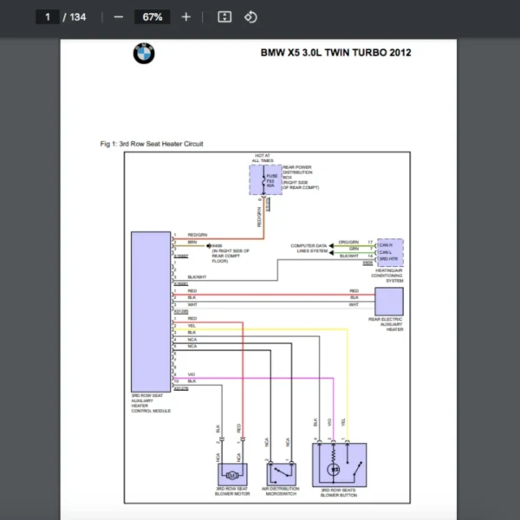Image resolution: width=520 pixels, height=520 pixels.
Task: Select the current page number field
Action: (48, 17)
